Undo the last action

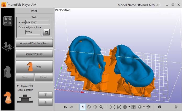pos(65,107)
